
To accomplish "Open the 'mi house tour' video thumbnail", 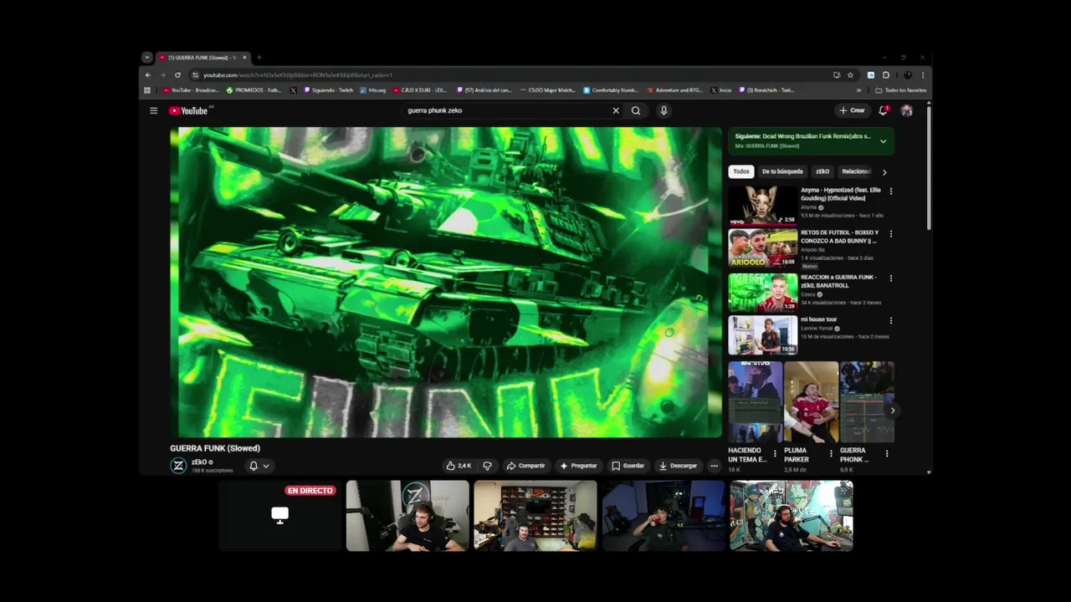I will [762, 335].
